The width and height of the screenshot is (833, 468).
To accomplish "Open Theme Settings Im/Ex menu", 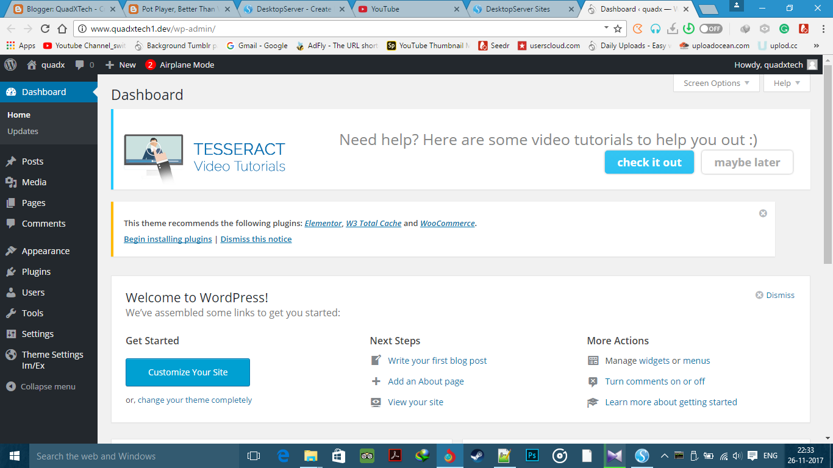I will 49,360.
